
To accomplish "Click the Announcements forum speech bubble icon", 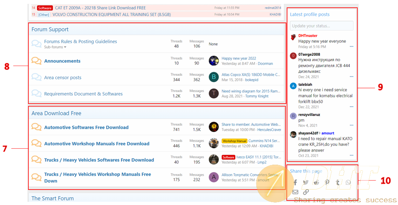I will (x=36, y=61).
